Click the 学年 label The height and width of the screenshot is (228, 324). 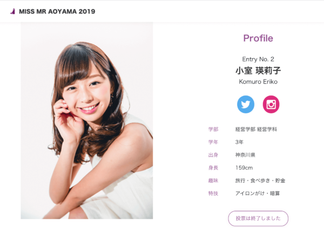pyautogui.click(x=213, y=142)
